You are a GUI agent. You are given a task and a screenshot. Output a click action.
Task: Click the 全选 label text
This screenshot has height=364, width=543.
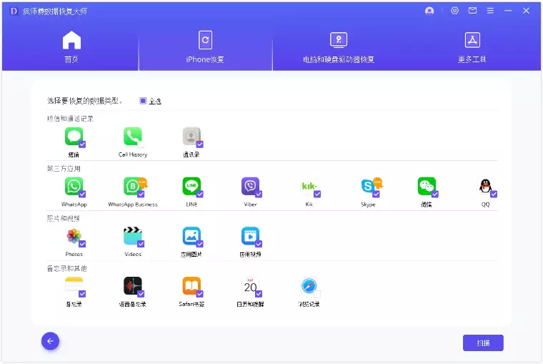(155, 101)
